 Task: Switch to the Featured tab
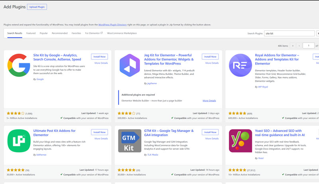coord(31,33)
